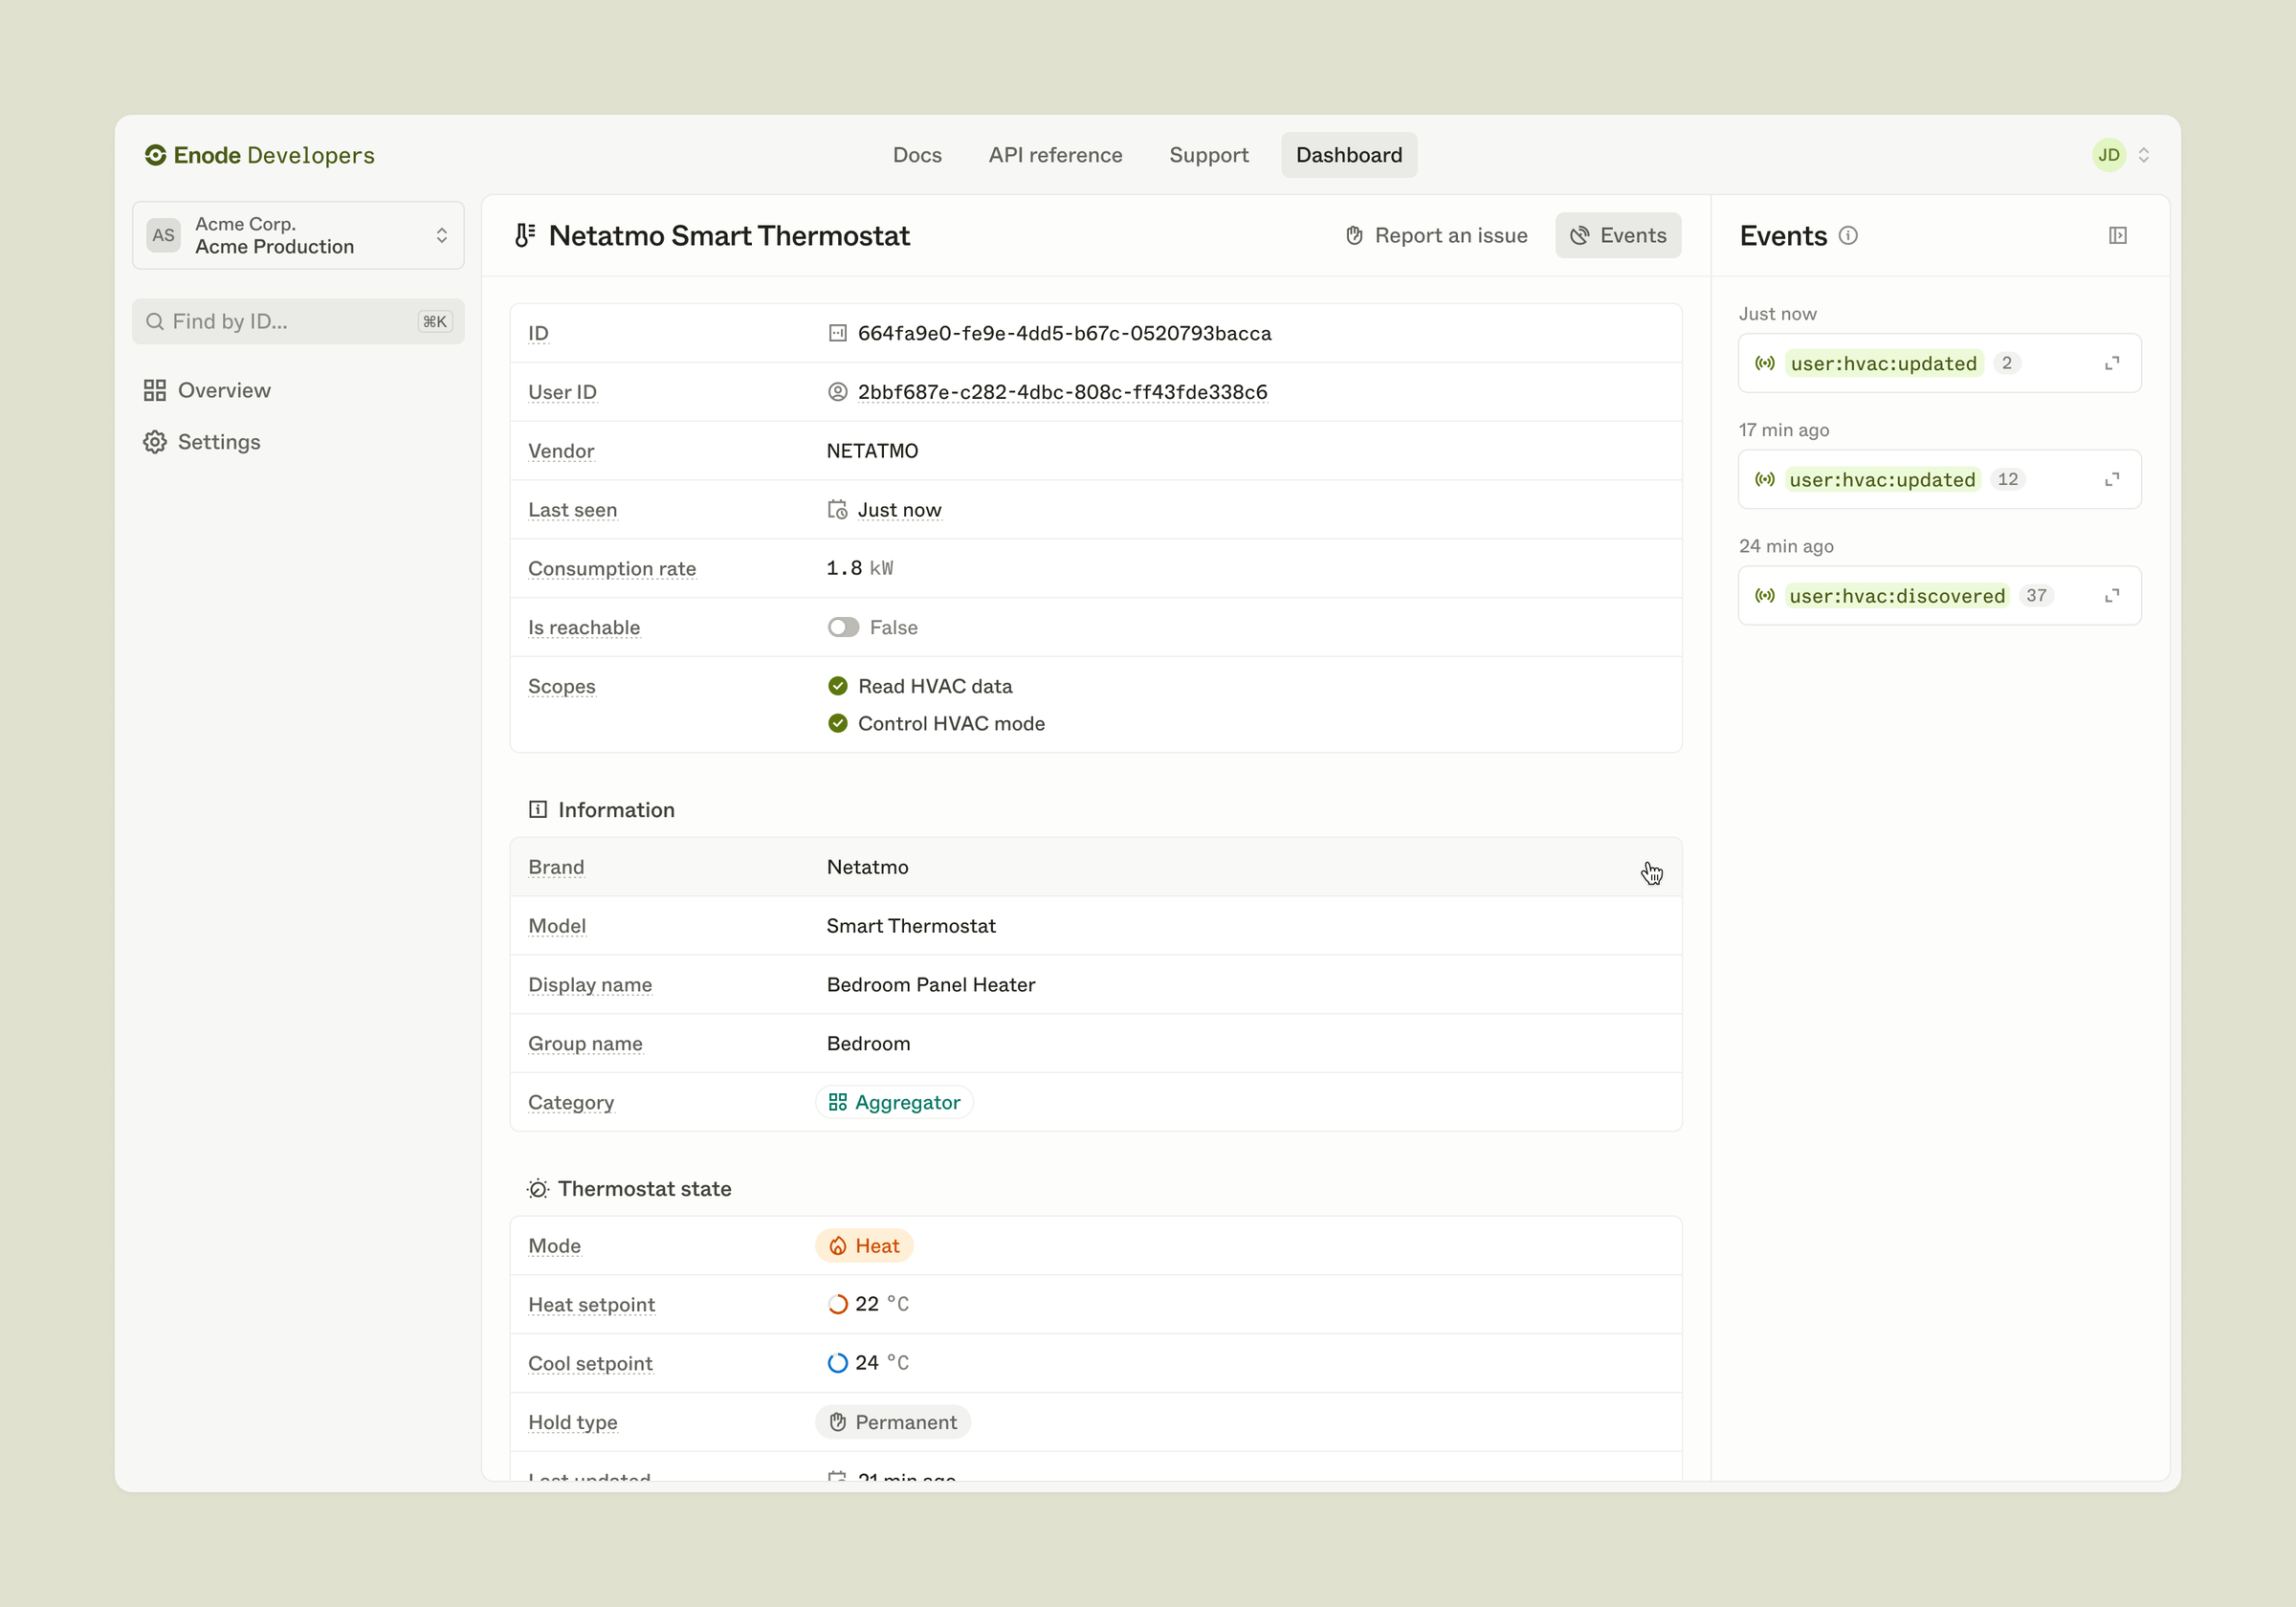Click the Consumption rate label
This screenshot has height=1607, width=2296.
[x=611, y=569]
